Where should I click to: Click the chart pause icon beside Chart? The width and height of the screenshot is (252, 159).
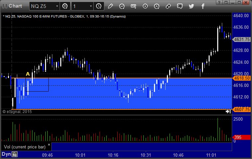click(x=5, y=6)
